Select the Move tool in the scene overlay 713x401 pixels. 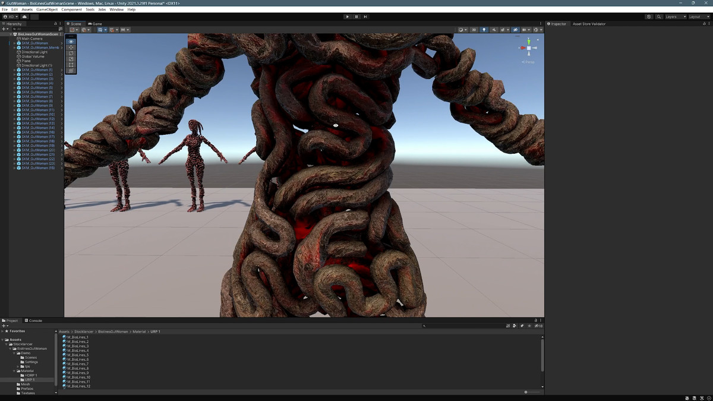(71, 47)
